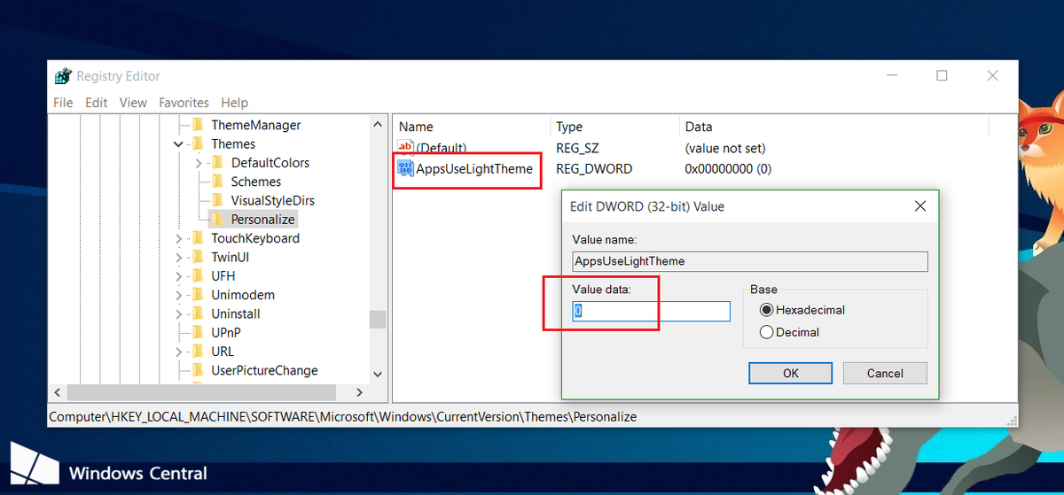
Task: Click the Unimodem folder icon
Action: (198, 295)
